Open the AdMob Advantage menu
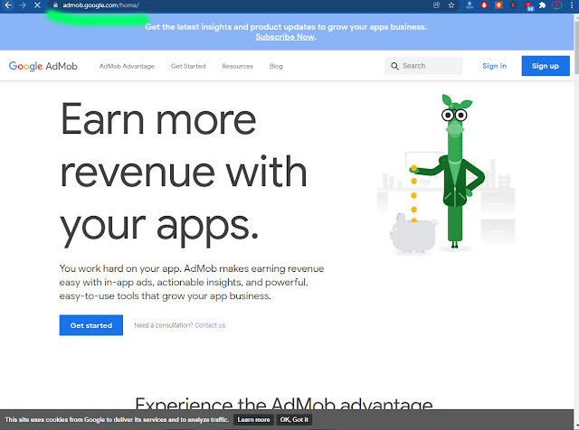This screenshot has height=430, width=579. (x=127, y=66)
